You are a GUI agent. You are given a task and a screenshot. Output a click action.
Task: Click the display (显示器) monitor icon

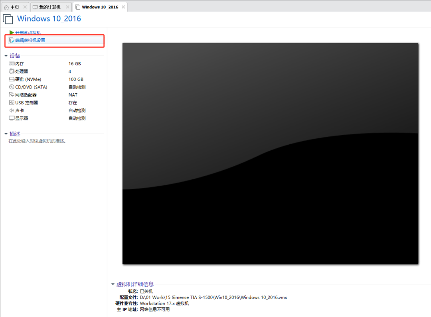pyautogui.click(x=12, y=118)
